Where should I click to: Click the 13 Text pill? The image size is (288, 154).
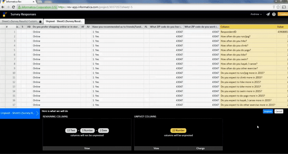tap(71, 130)
